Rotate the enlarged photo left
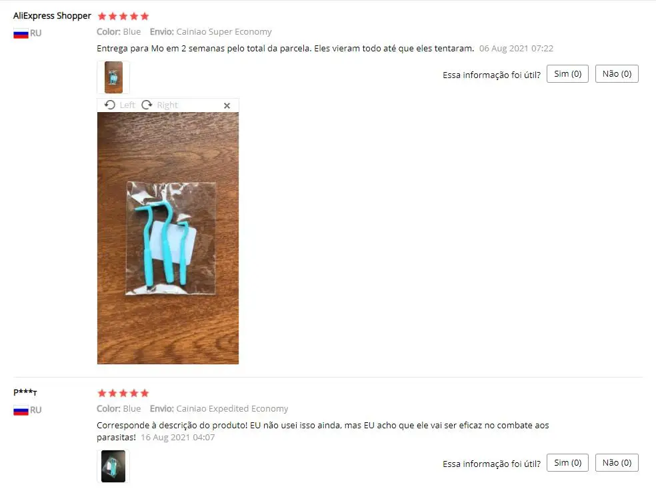This screenshot has height=495, width=656. [x=110, y=105]
